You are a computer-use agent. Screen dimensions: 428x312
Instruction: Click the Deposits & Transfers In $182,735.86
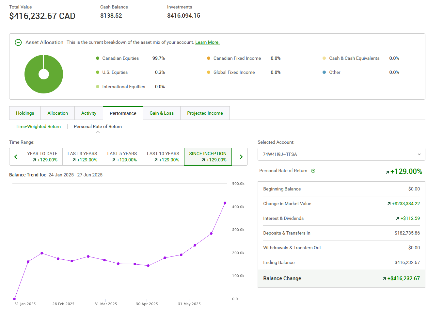pos(407,233)
